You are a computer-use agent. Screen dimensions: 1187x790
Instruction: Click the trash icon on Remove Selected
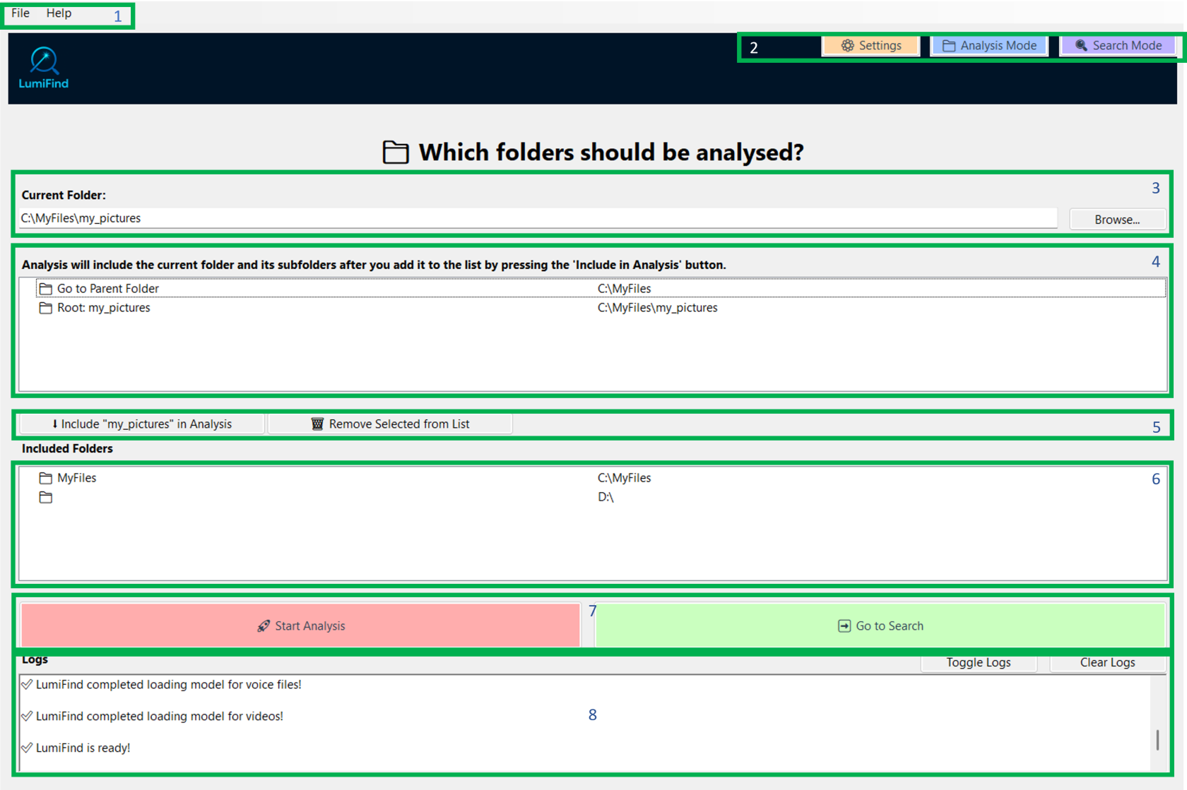[x=317, y=424]
